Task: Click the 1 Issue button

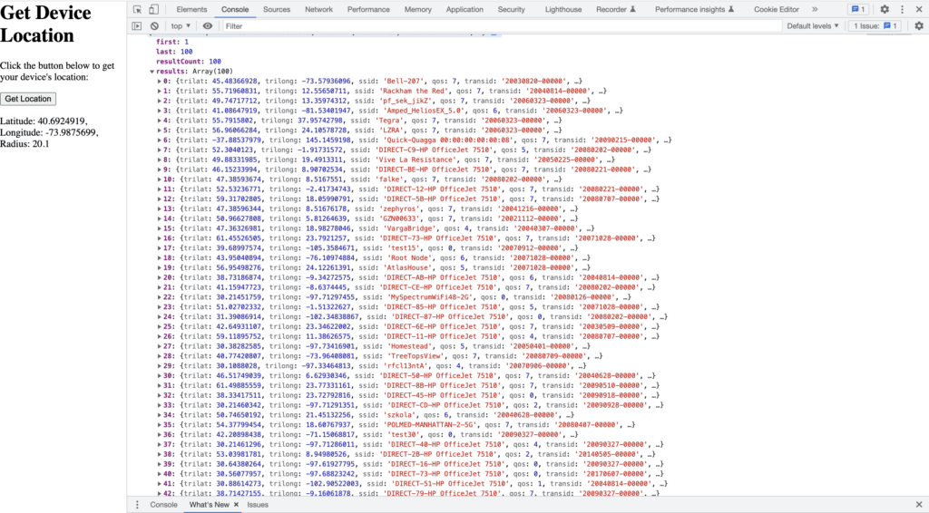Action: point(875,26)
